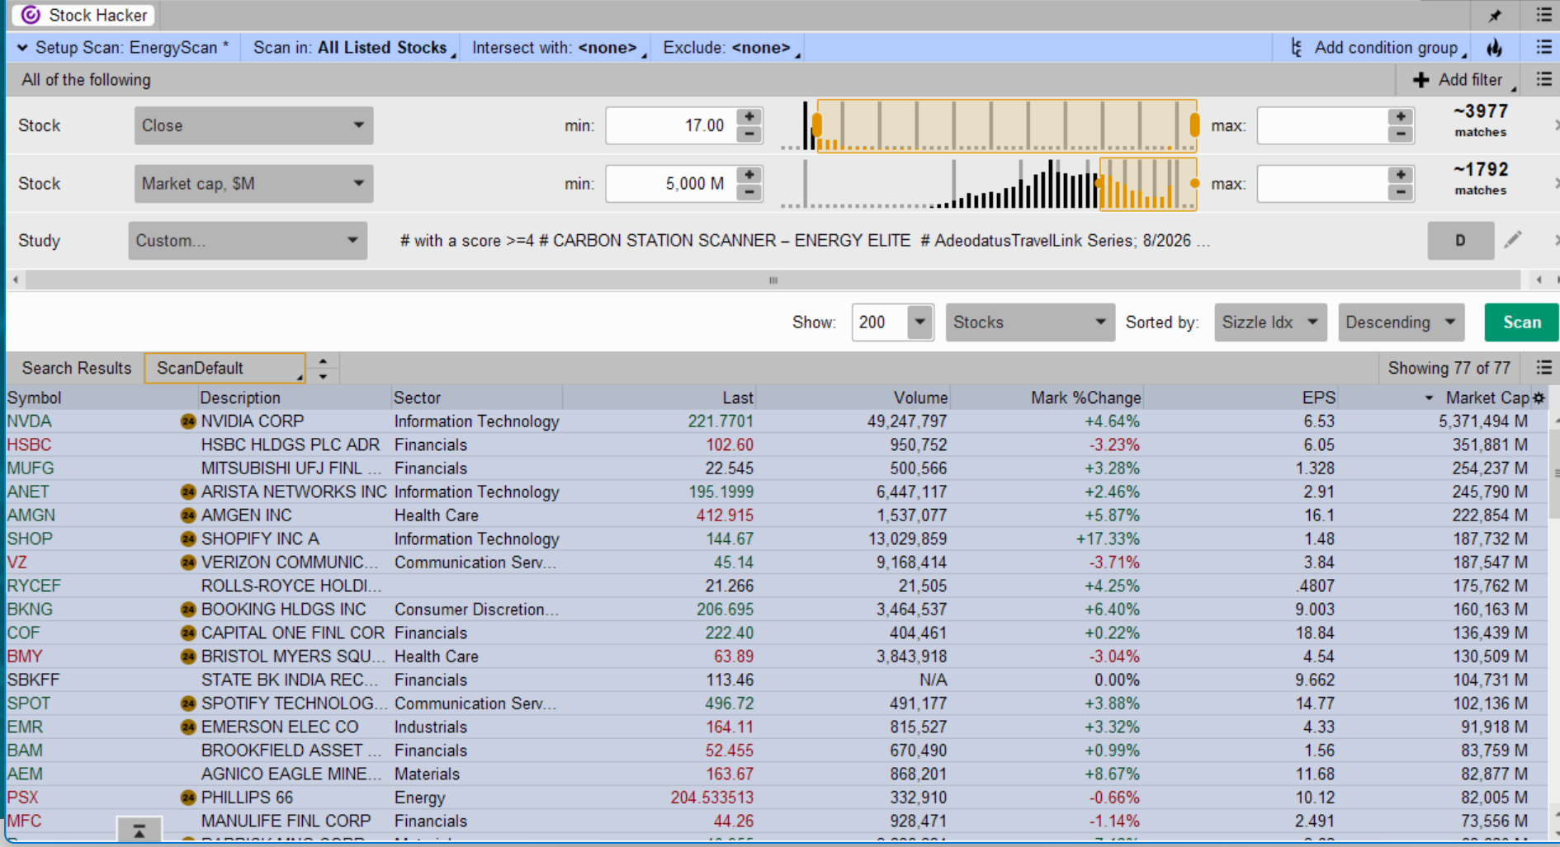The width and height of the screenshot is (1560, 847).
Task: Click the 24 badge icon next to EMERSON ELEC CO
Action: click(188, 727)
